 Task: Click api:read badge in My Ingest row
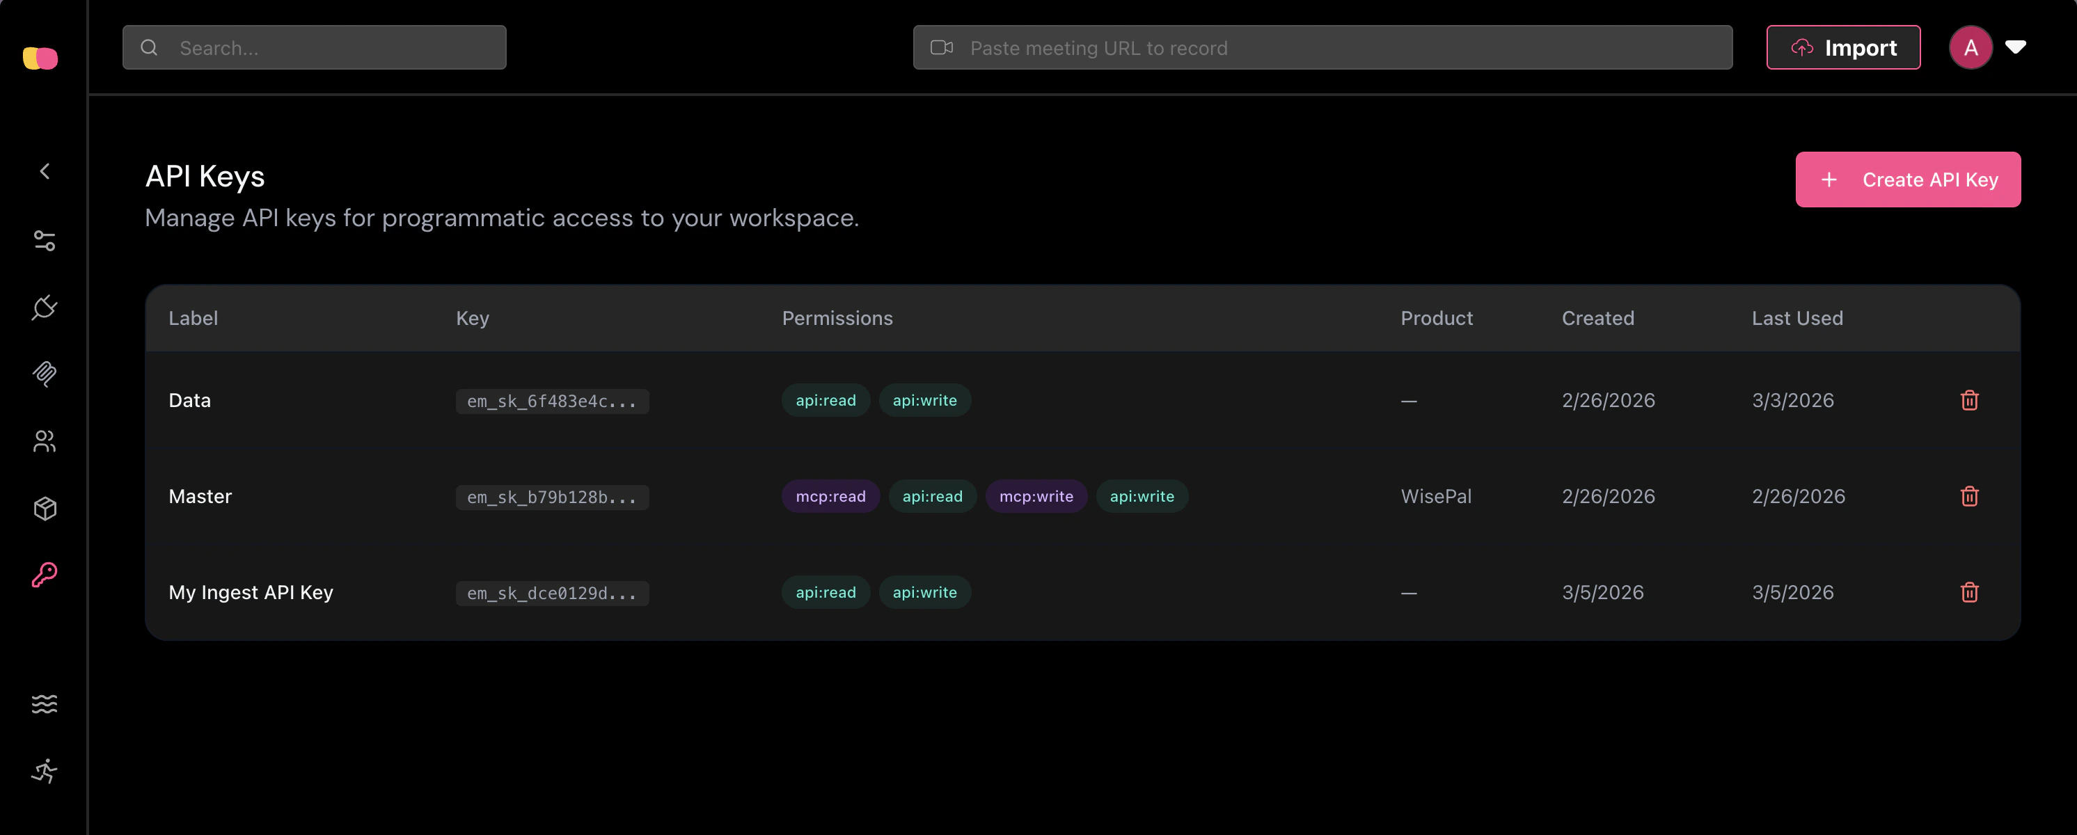click(x=826, y=591)
